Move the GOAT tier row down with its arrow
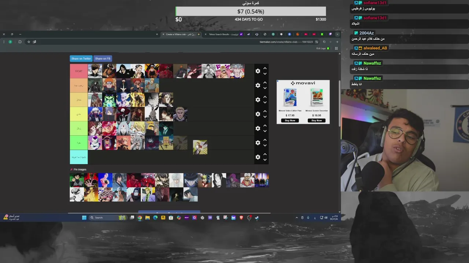Viewport: 469px width, 263px height. (265, 74)
